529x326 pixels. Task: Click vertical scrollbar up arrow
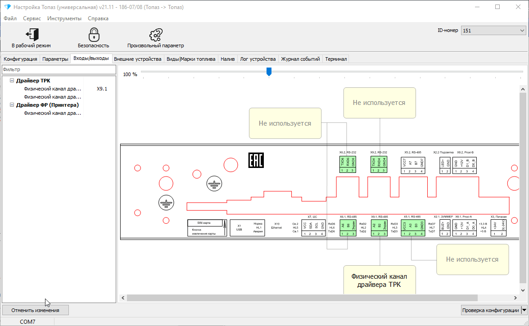(523, 90)
